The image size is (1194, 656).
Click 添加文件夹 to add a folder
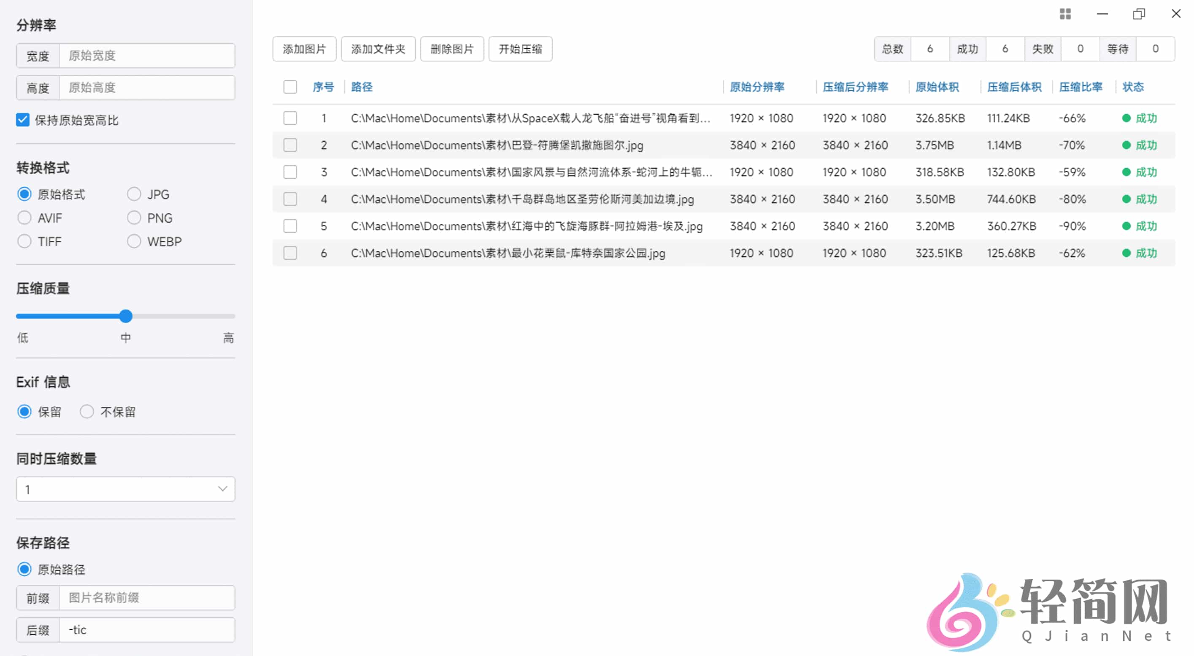(x=378, y=48)
